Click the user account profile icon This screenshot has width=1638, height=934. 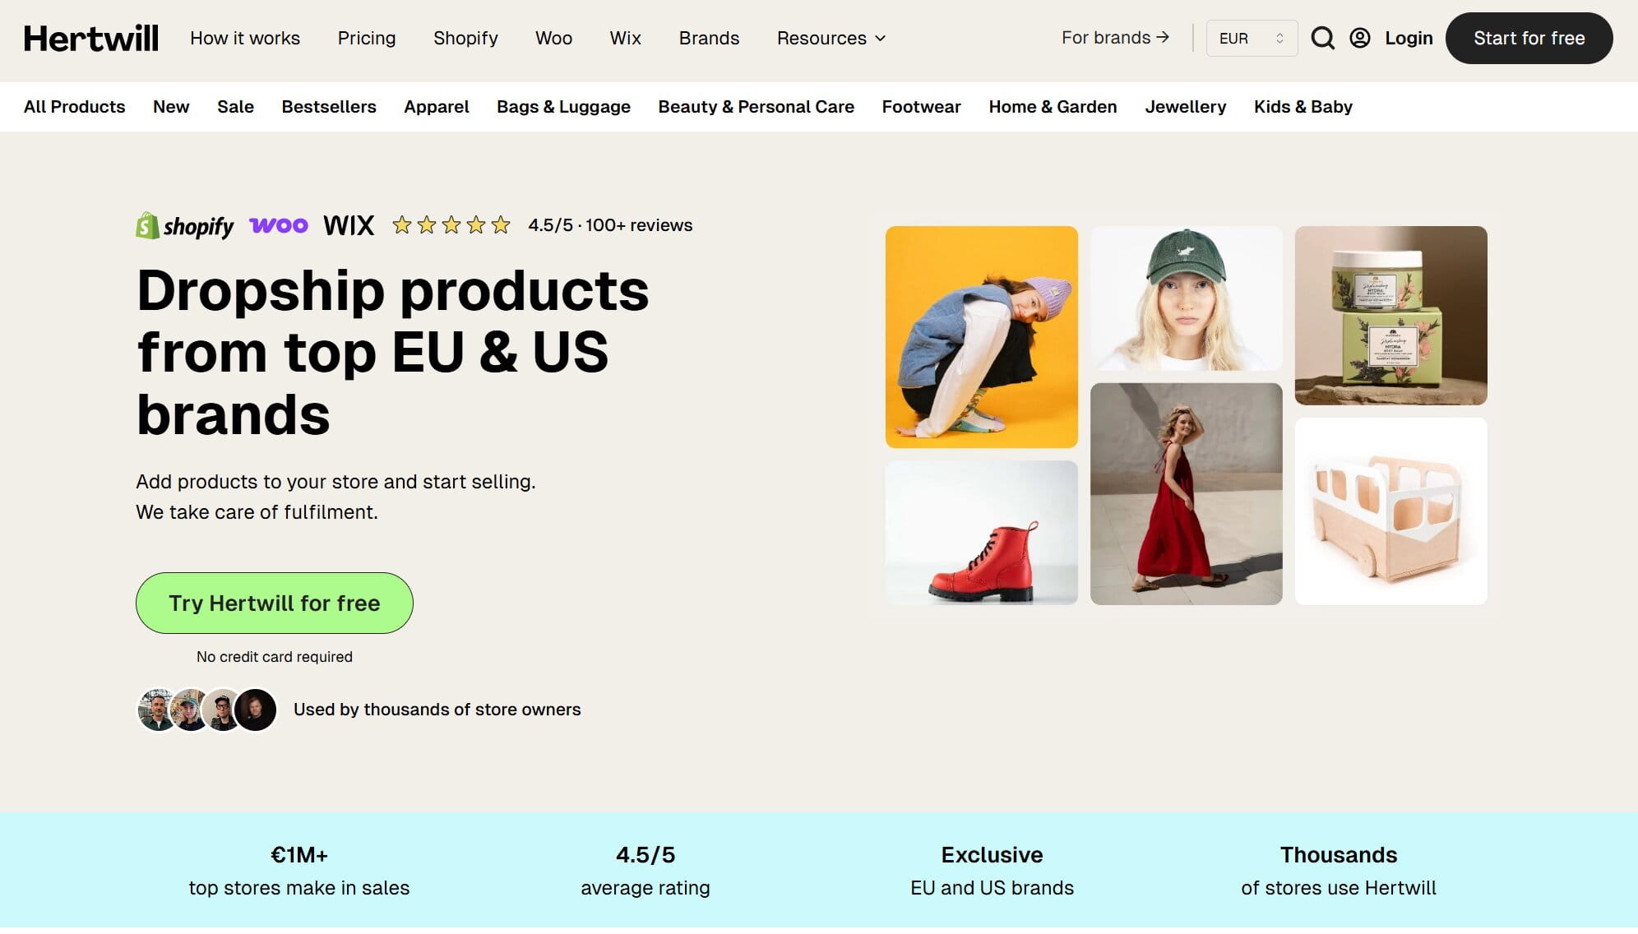click(x=1360, y=38)
